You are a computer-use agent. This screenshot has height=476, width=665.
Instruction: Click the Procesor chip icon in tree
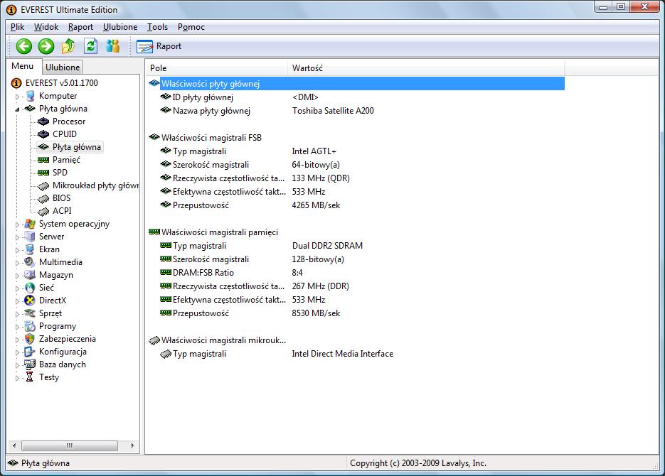coord(43,121)
